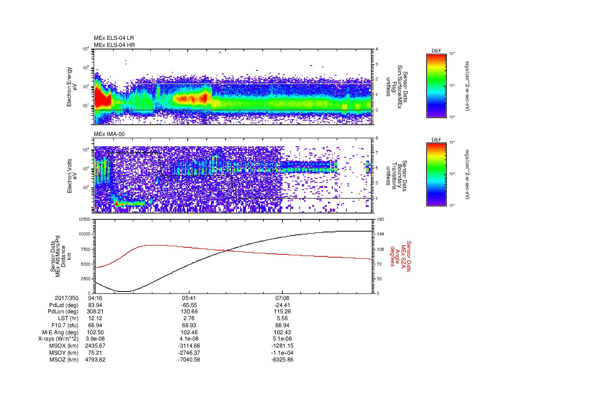This screenshot has height=417, width=590.
Task: Click the IMA DEF color bar
Action: click(x=436, y=175)
